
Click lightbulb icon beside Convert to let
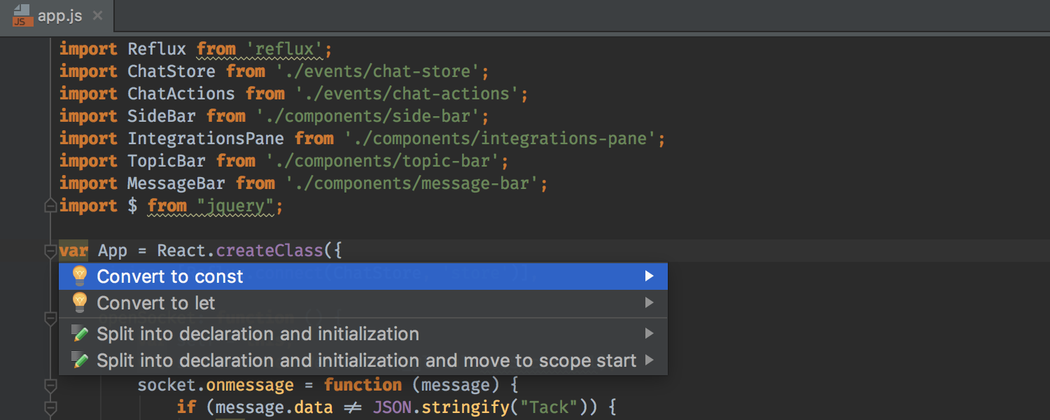coord(80,303)
